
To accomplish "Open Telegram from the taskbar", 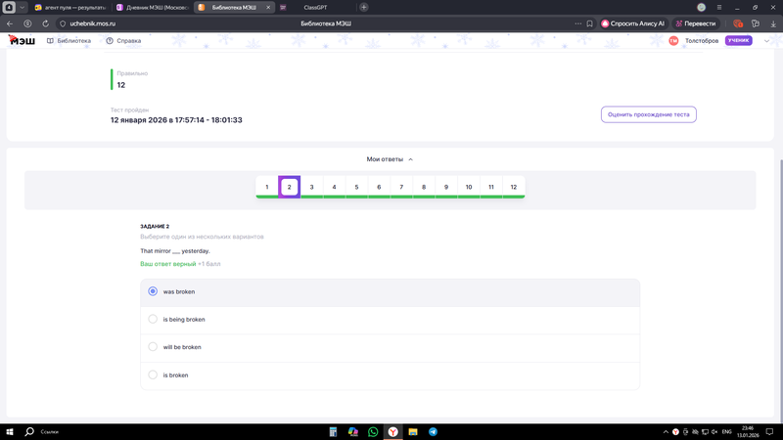I will click(x=433, y=431).
